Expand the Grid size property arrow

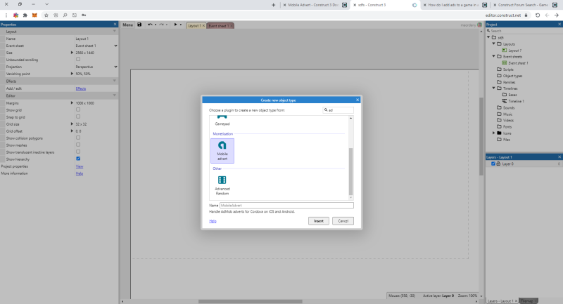(72, 124)
